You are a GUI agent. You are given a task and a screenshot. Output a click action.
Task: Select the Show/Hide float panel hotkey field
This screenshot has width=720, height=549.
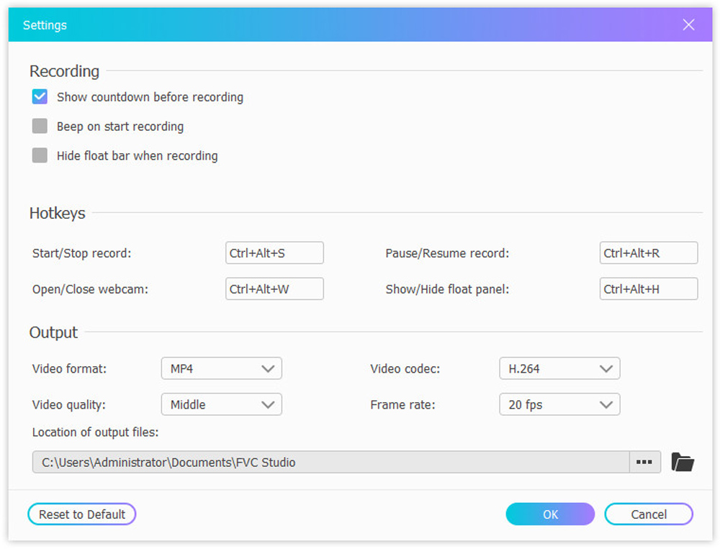coord(649,289)
